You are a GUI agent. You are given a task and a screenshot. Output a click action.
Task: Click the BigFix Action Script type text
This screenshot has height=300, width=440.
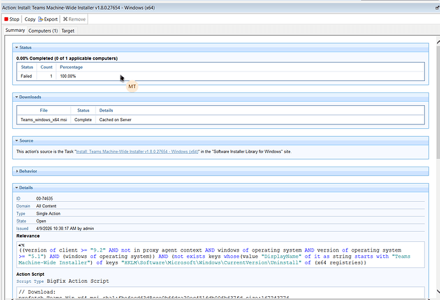(x=78, y=281)
